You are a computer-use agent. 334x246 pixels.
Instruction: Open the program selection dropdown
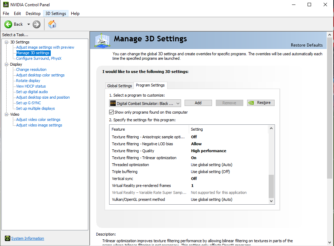145,103
